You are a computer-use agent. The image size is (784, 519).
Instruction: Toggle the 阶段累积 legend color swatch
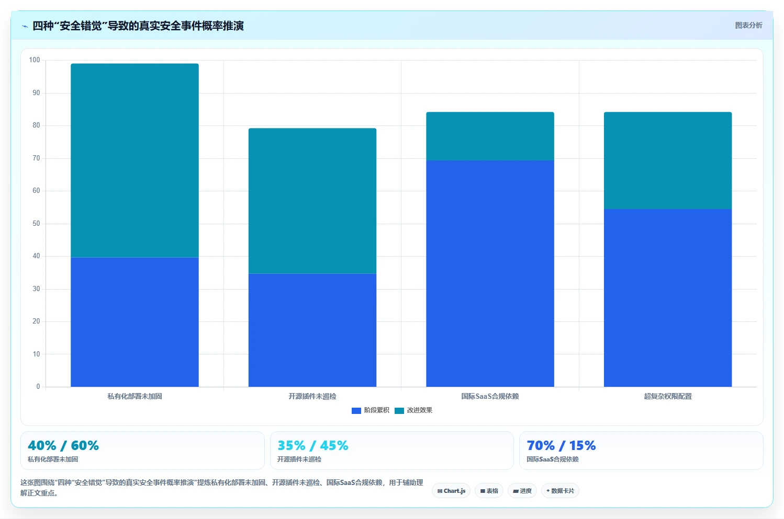356,411
